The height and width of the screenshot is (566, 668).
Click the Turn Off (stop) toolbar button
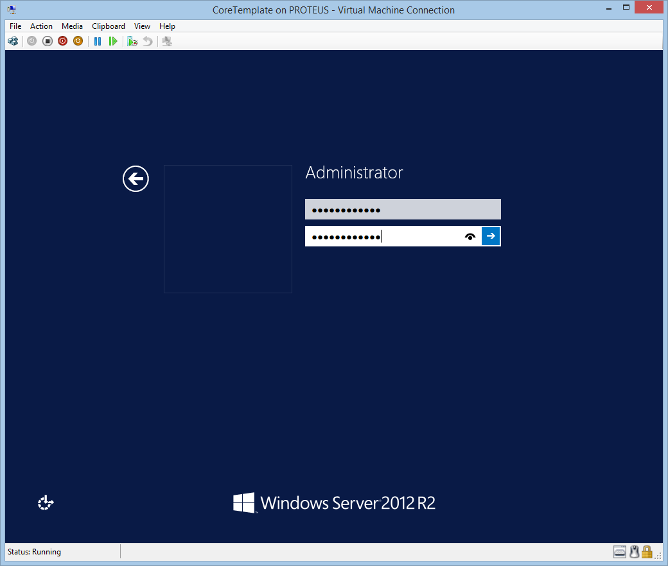(x=48, y=41)
